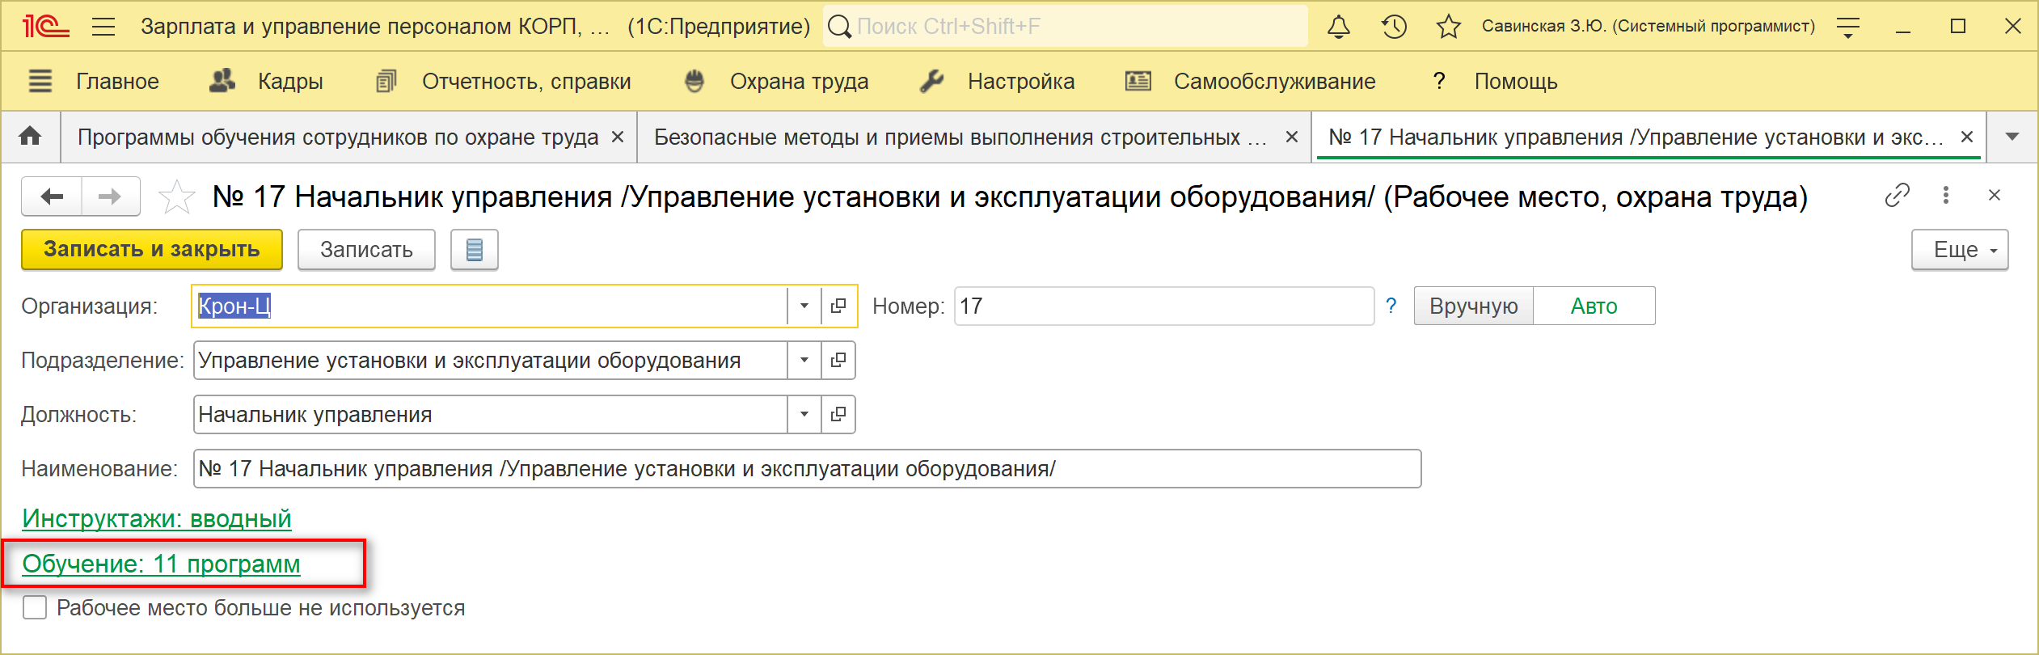Open the Кадры menu section
This screenshot has height=655, width=2039.
coord(267,81)
